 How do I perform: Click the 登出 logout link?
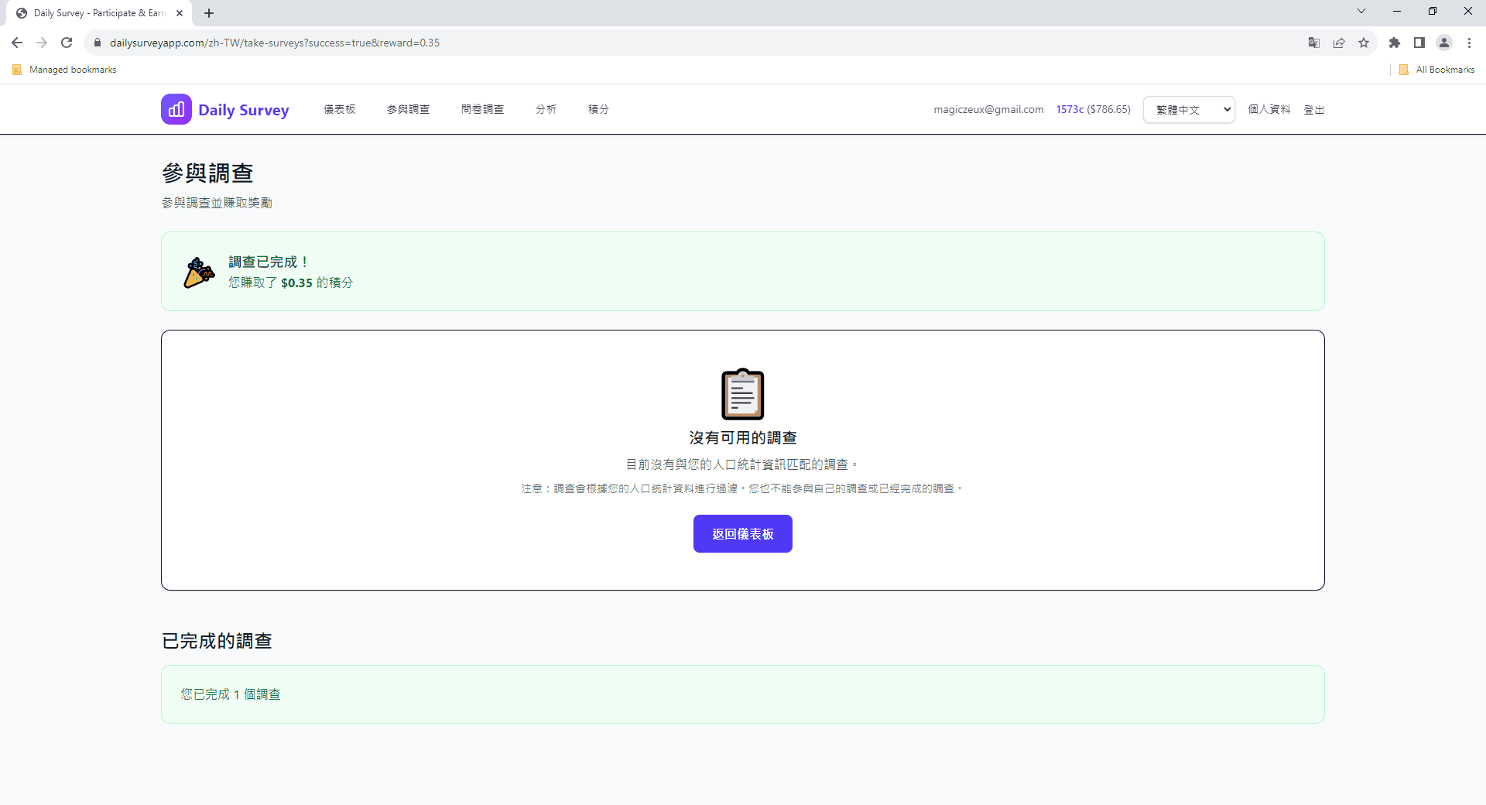1313,110
